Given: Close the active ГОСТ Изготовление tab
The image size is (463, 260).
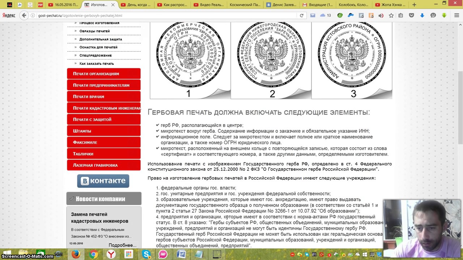Looking at the screenshot, I should pos(113,5).
